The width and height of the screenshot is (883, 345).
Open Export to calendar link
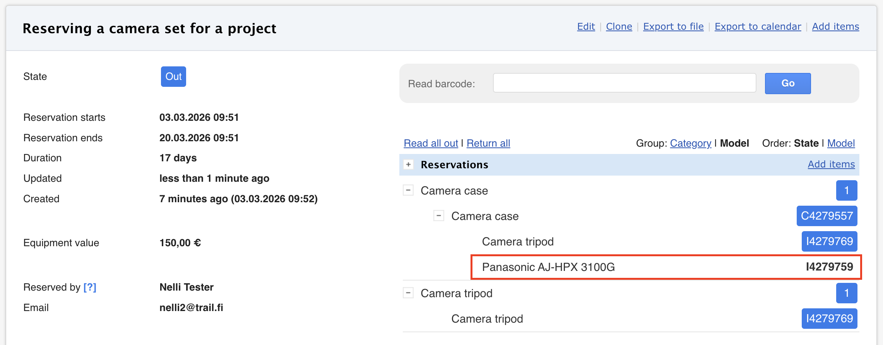click(758, 27)
